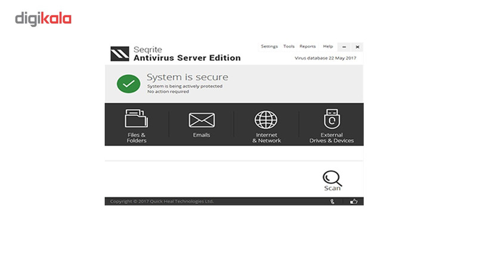Open the Tools menu
The width and height of the screenshot is (477, 261).
(289, 46)
